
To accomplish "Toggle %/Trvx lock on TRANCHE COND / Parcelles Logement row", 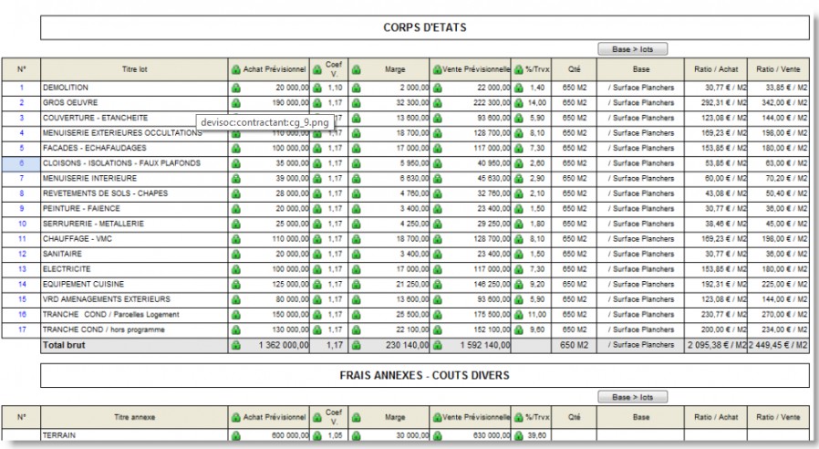I will click(x=519, y=316).
